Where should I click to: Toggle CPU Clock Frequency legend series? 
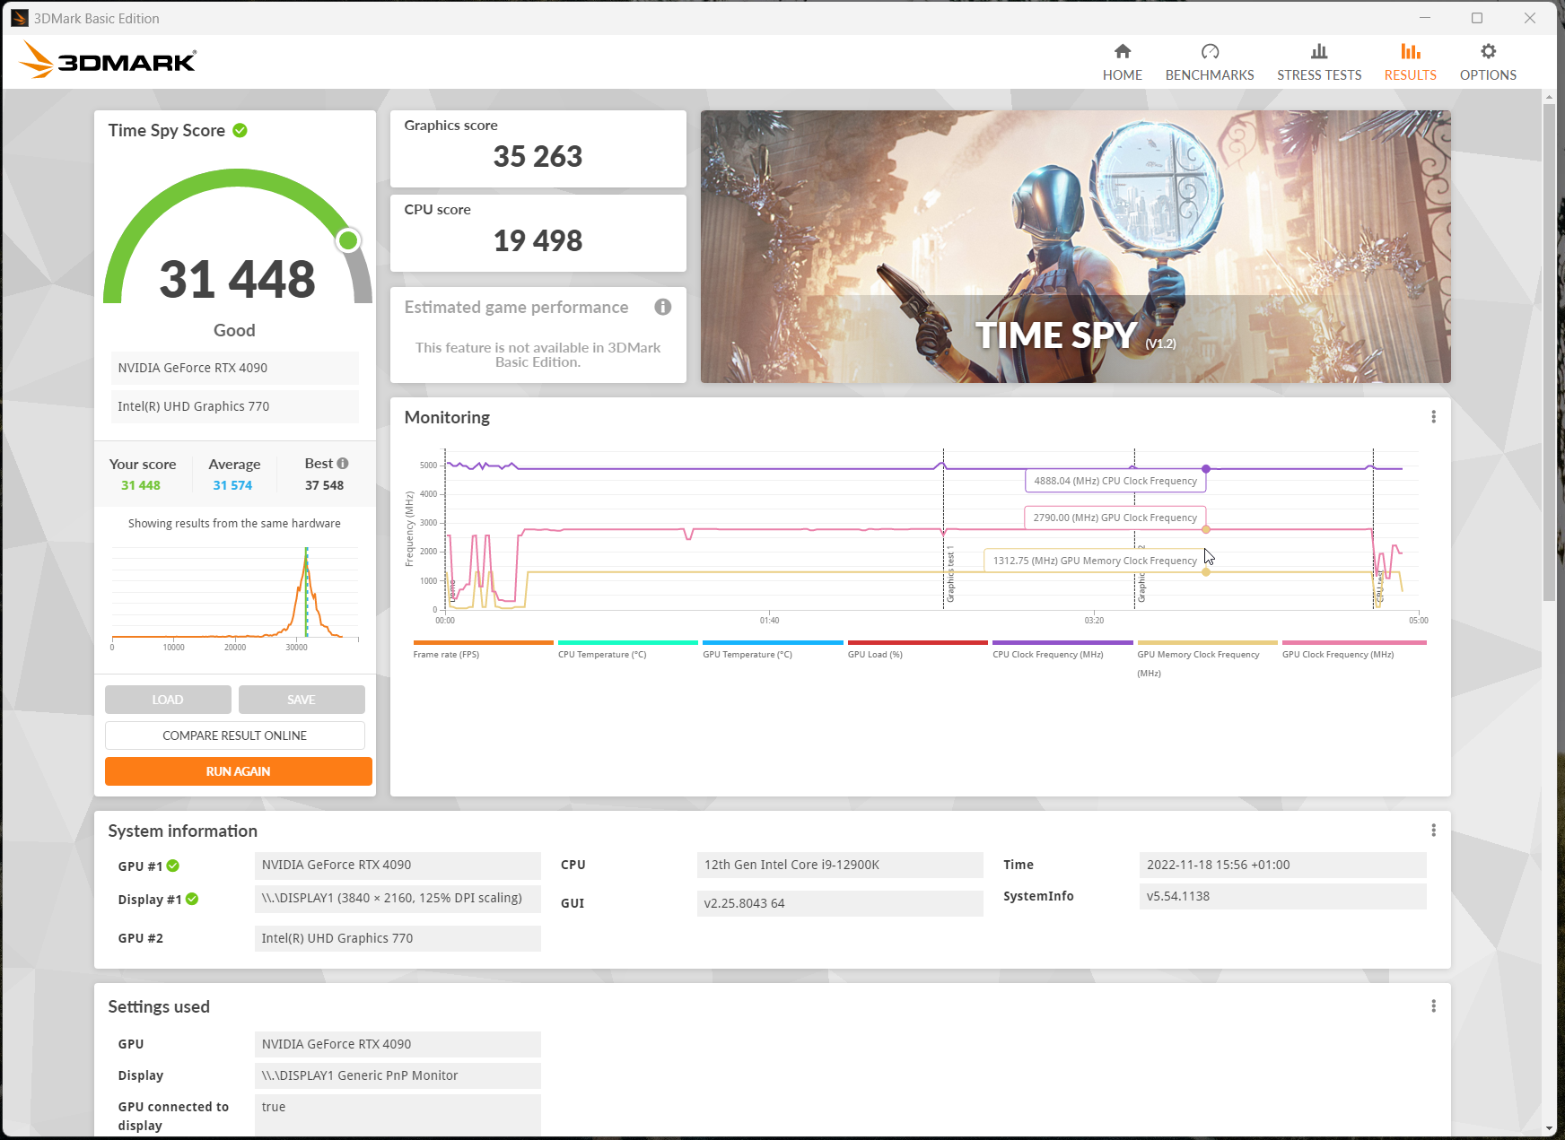tap(1062, 649)
